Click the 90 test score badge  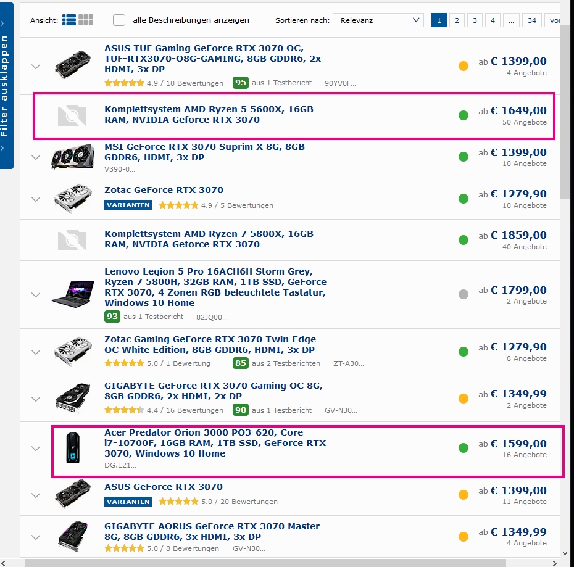click(x=241, y=410)
